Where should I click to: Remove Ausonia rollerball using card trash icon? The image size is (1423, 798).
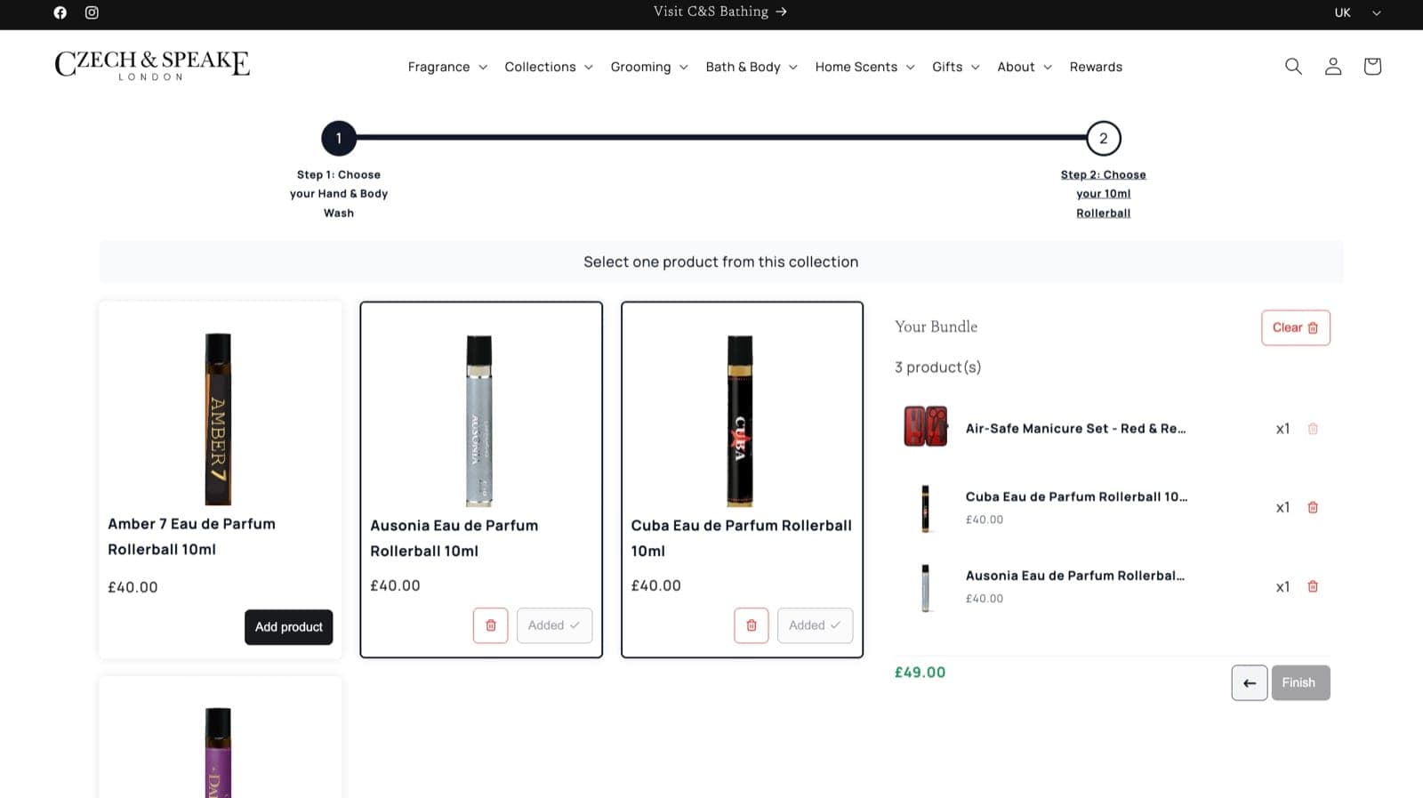pos(491,625)
